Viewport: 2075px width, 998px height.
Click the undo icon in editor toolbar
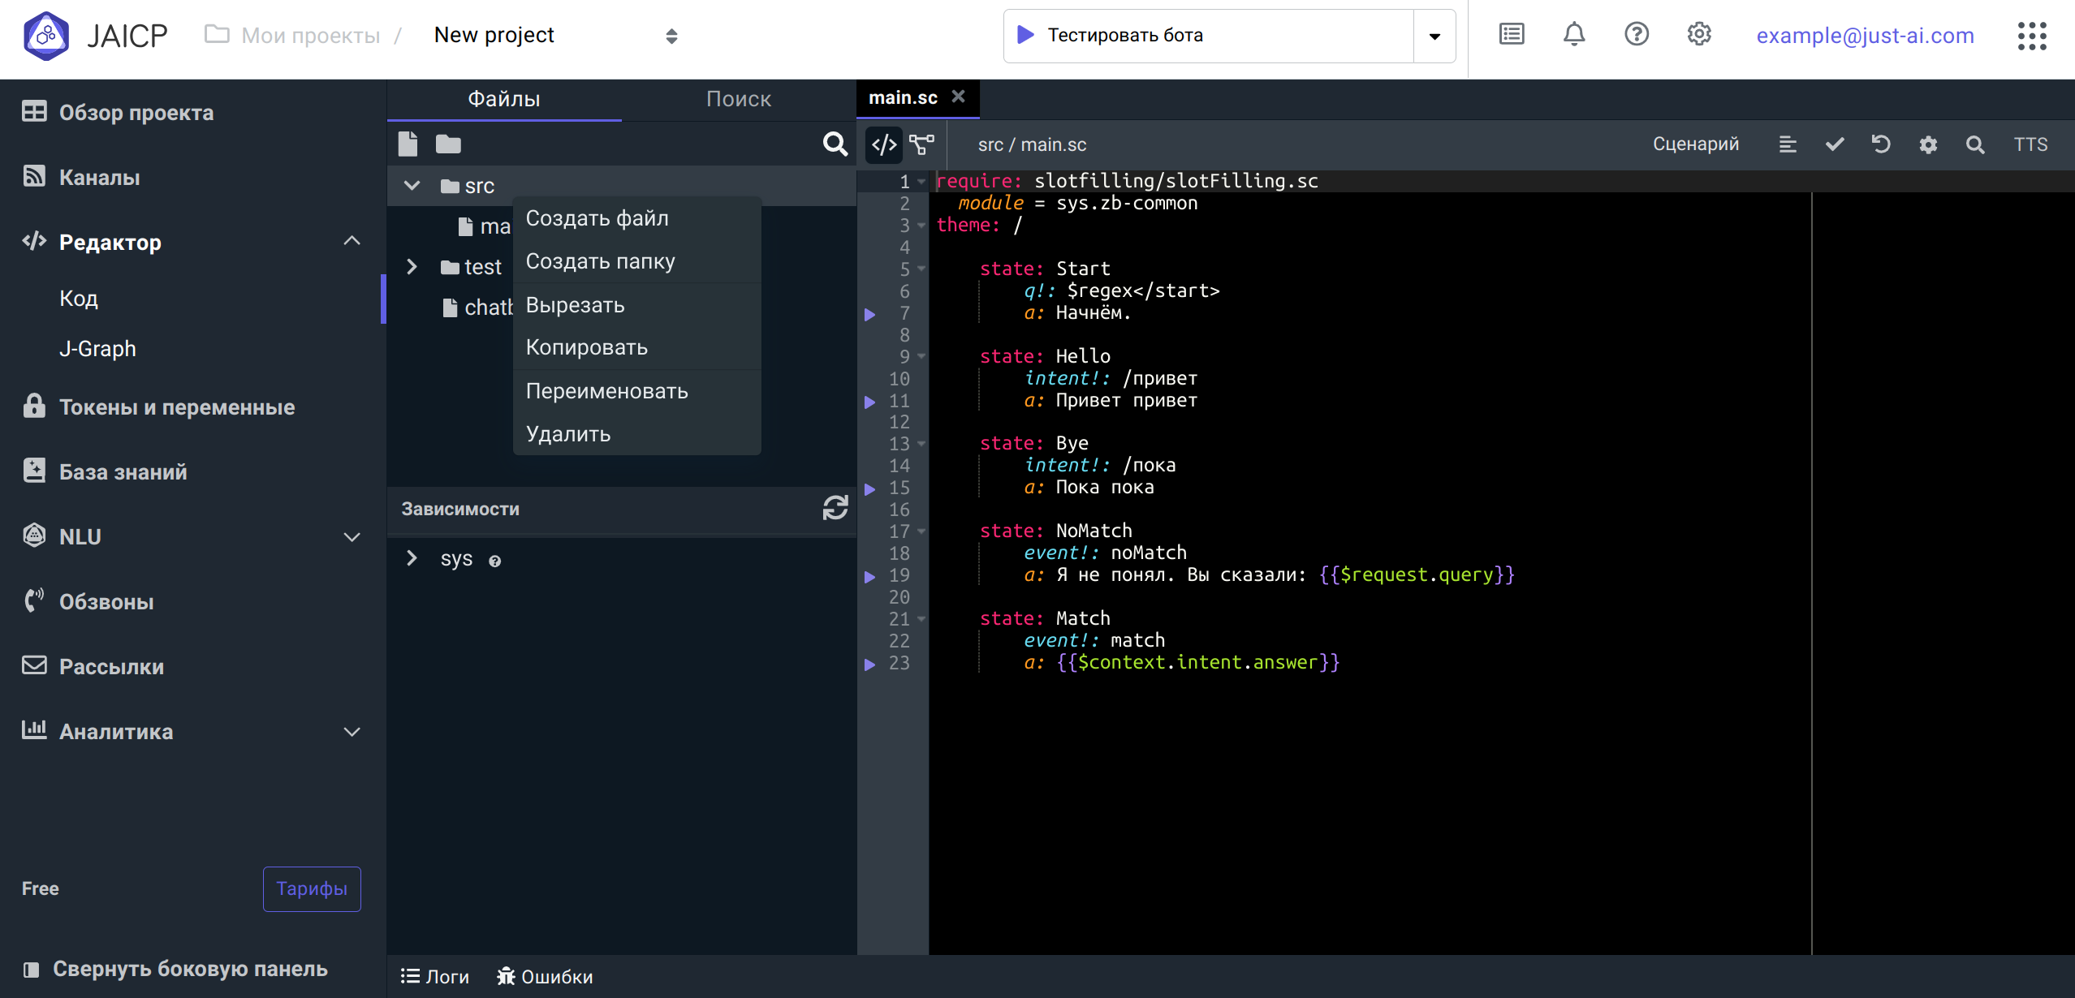click(1881, 144)
